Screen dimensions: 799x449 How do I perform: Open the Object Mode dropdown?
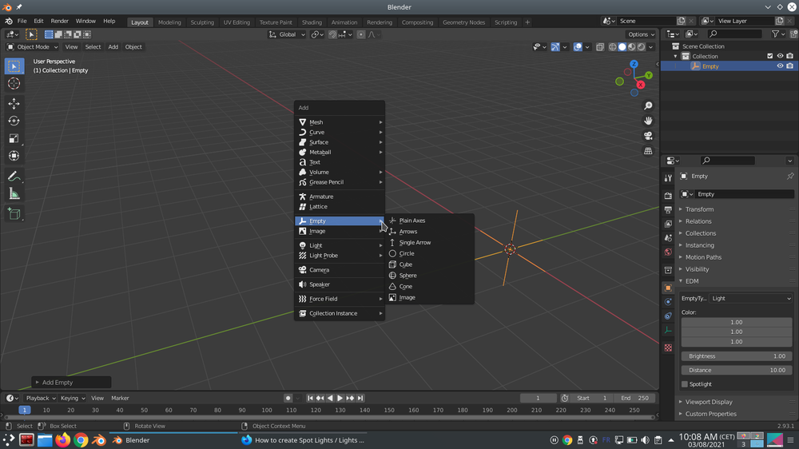click(32, 47)
